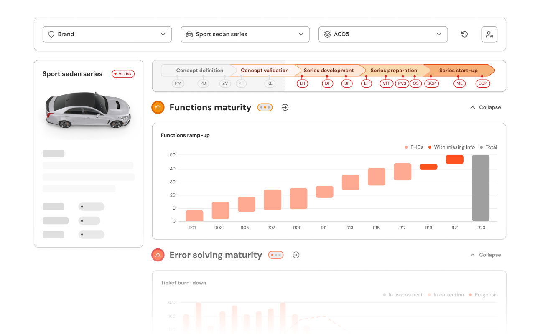Click the R13 bar in chart
The height and width of the screenshot is (334, 535).
point(351,182)
